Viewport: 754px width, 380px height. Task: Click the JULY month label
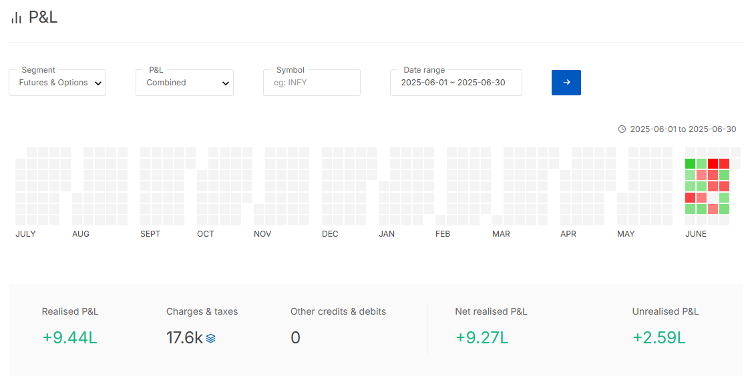pos(25,234)
